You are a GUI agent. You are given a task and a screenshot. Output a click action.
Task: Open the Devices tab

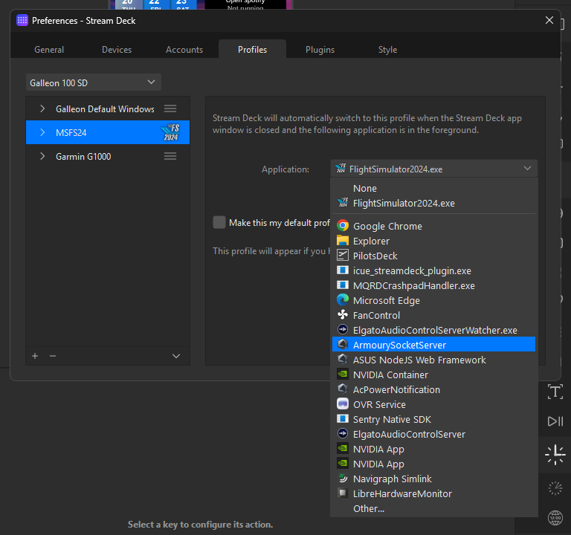pos(117,50)
